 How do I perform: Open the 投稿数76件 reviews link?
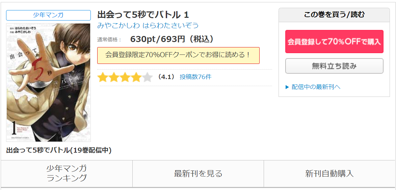pos(195,77)
